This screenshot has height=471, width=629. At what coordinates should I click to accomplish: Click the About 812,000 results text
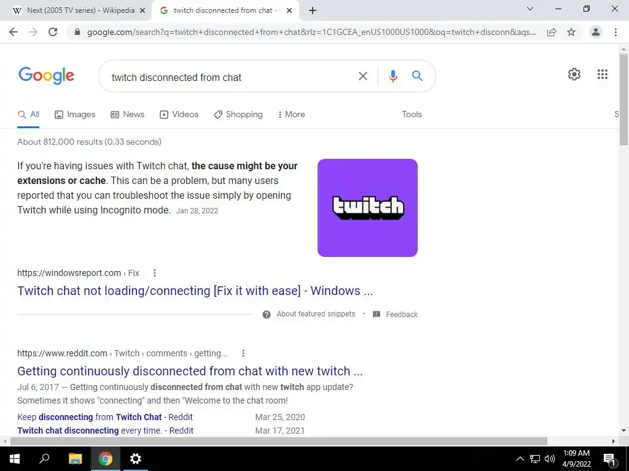pyautogui.click(x=90, y=142)
